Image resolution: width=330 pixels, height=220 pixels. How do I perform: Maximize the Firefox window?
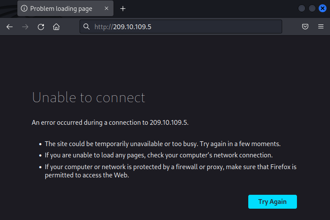pyautogui.click(x=312, y=8)
